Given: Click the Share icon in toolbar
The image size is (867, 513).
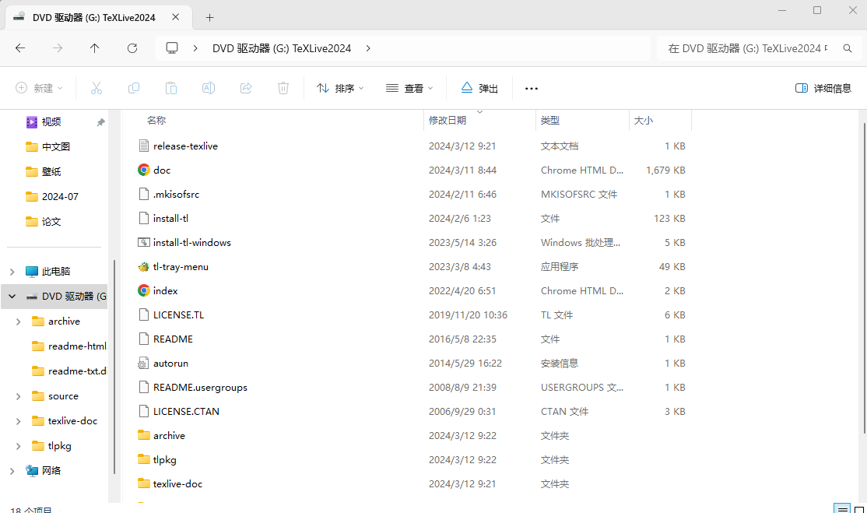Looking at the screenshot, I should tap(246, 88).
